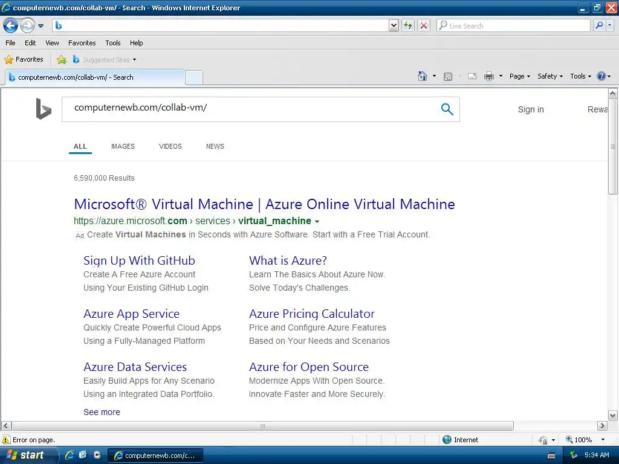Open Sign Up With GitHub link
The height and width of the screenshot is (464, 619).
(x=139, y=260)
